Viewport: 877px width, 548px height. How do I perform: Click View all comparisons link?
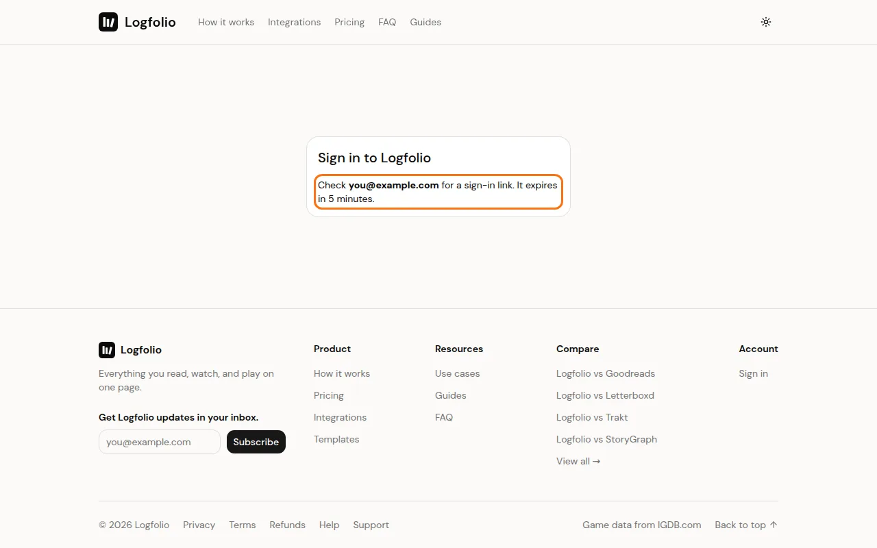578,461
